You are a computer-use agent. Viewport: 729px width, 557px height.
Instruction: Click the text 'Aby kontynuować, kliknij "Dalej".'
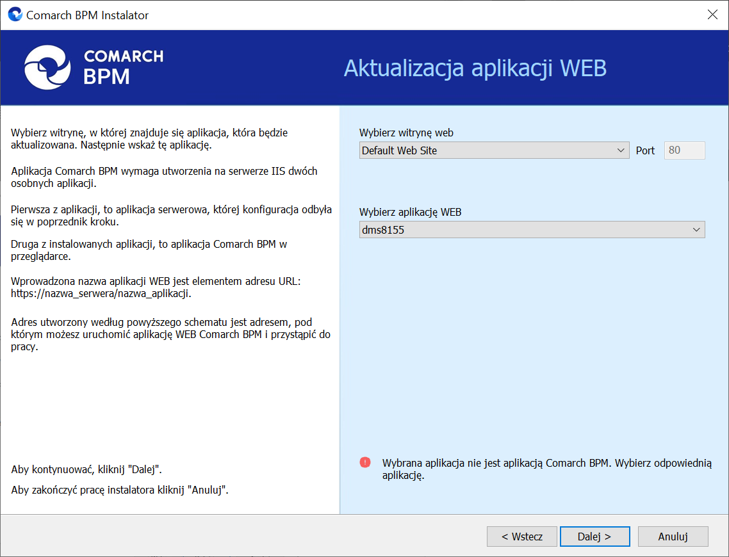coord(86,470)
